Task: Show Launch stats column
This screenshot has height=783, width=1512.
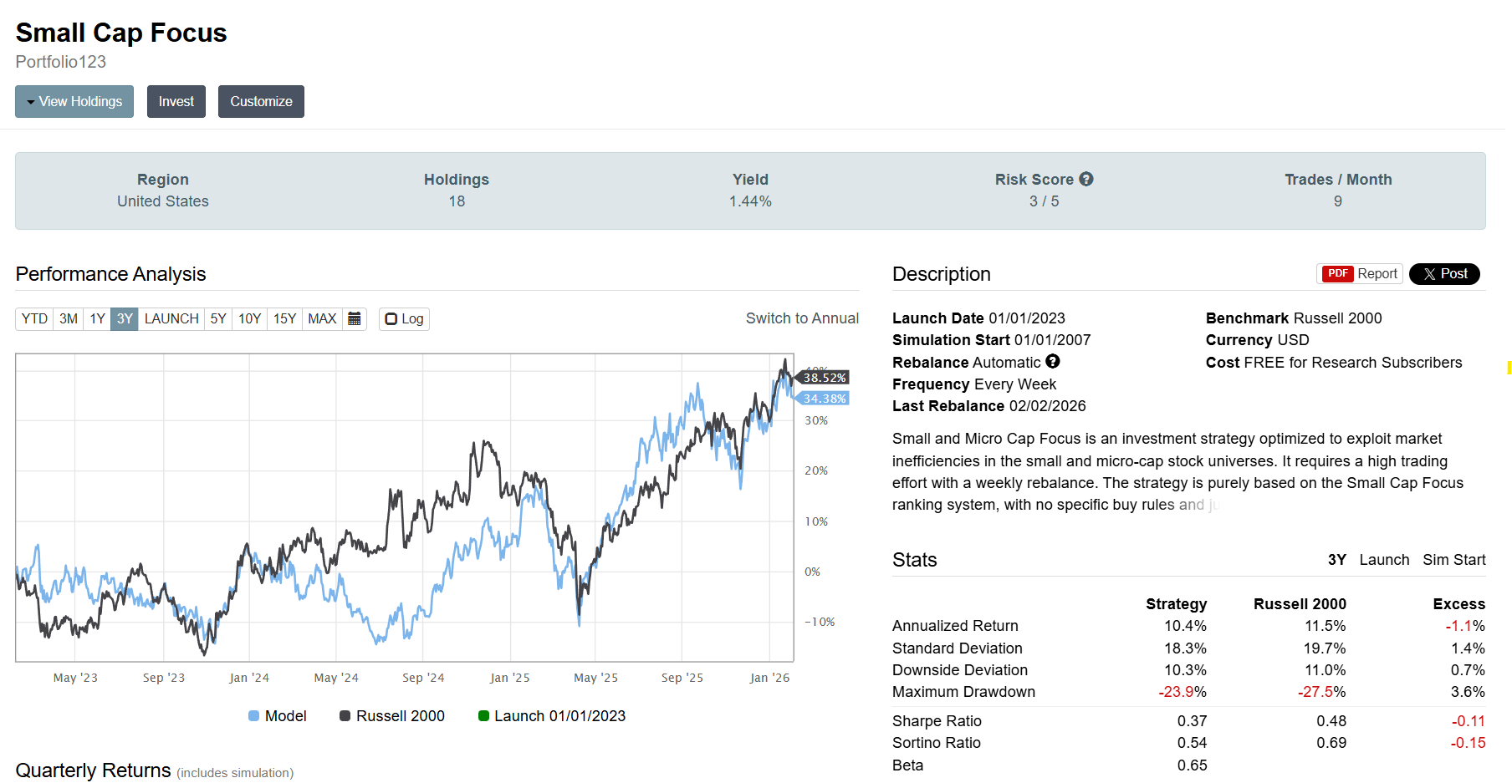Action: coord(1384,560)
